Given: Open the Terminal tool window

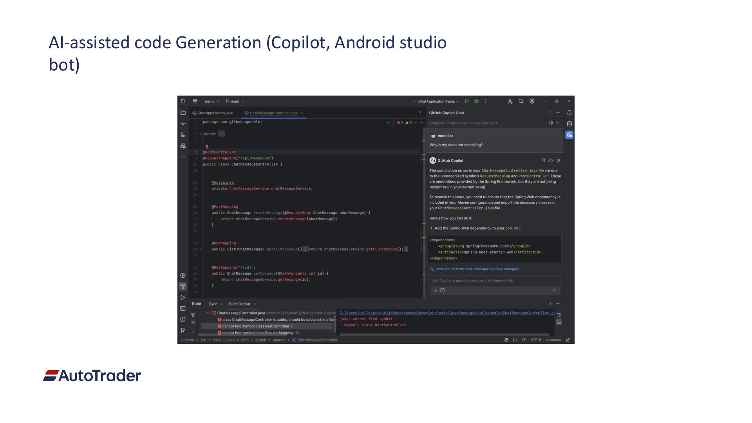Looking at the screenshot, I should click(x=183, y=309).
